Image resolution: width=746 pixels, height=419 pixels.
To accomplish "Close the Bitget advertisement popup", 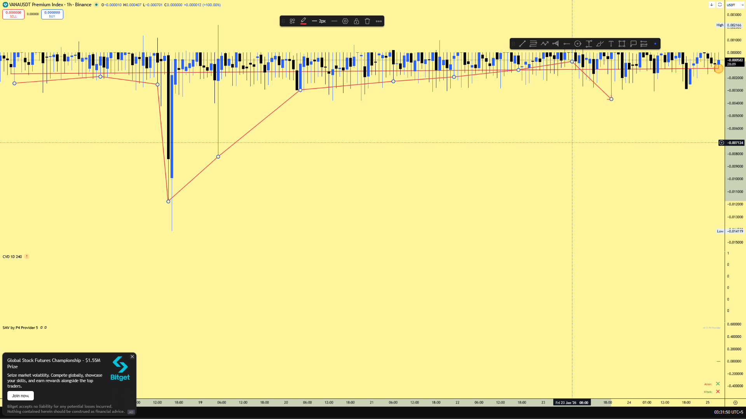I will tap(132, 357).
